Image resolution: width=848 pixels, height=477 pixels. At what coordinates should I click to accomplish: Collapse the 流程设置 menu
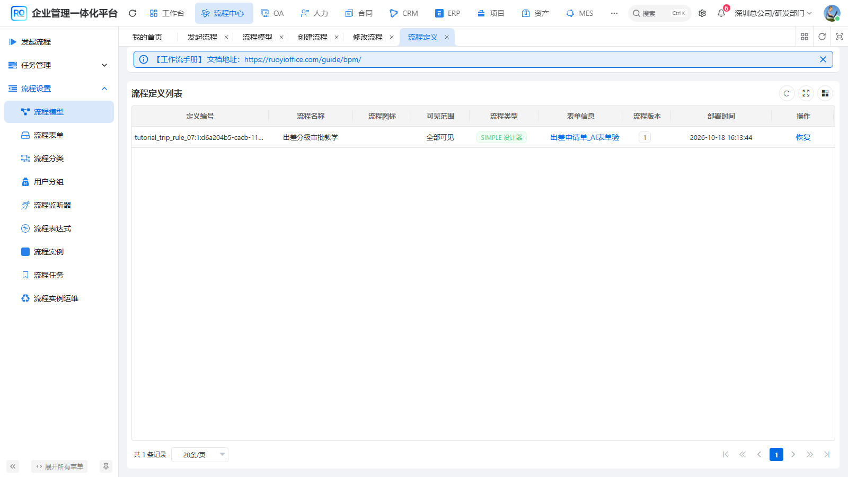click(59, 89)
